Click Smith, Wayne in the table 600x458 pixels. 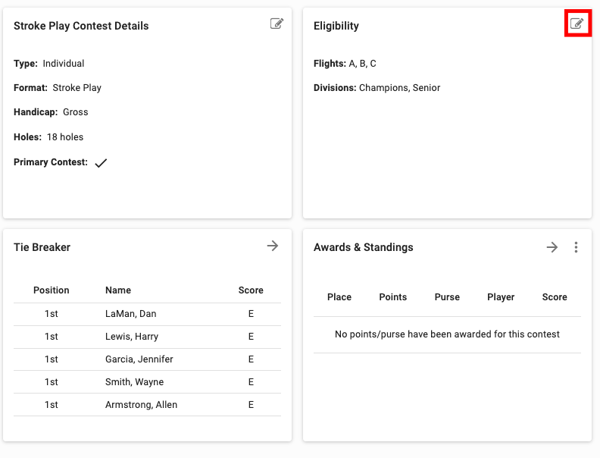[134, 382]
